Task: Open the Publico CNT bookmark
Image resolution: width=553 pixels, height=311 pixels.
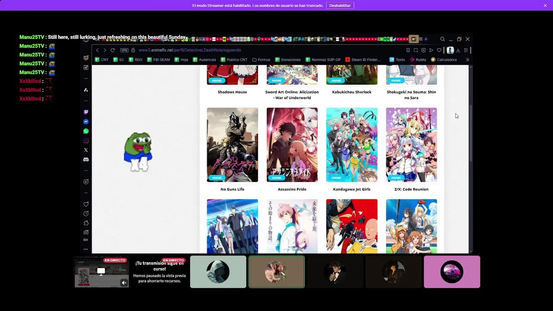Action: tap(234, 60)
